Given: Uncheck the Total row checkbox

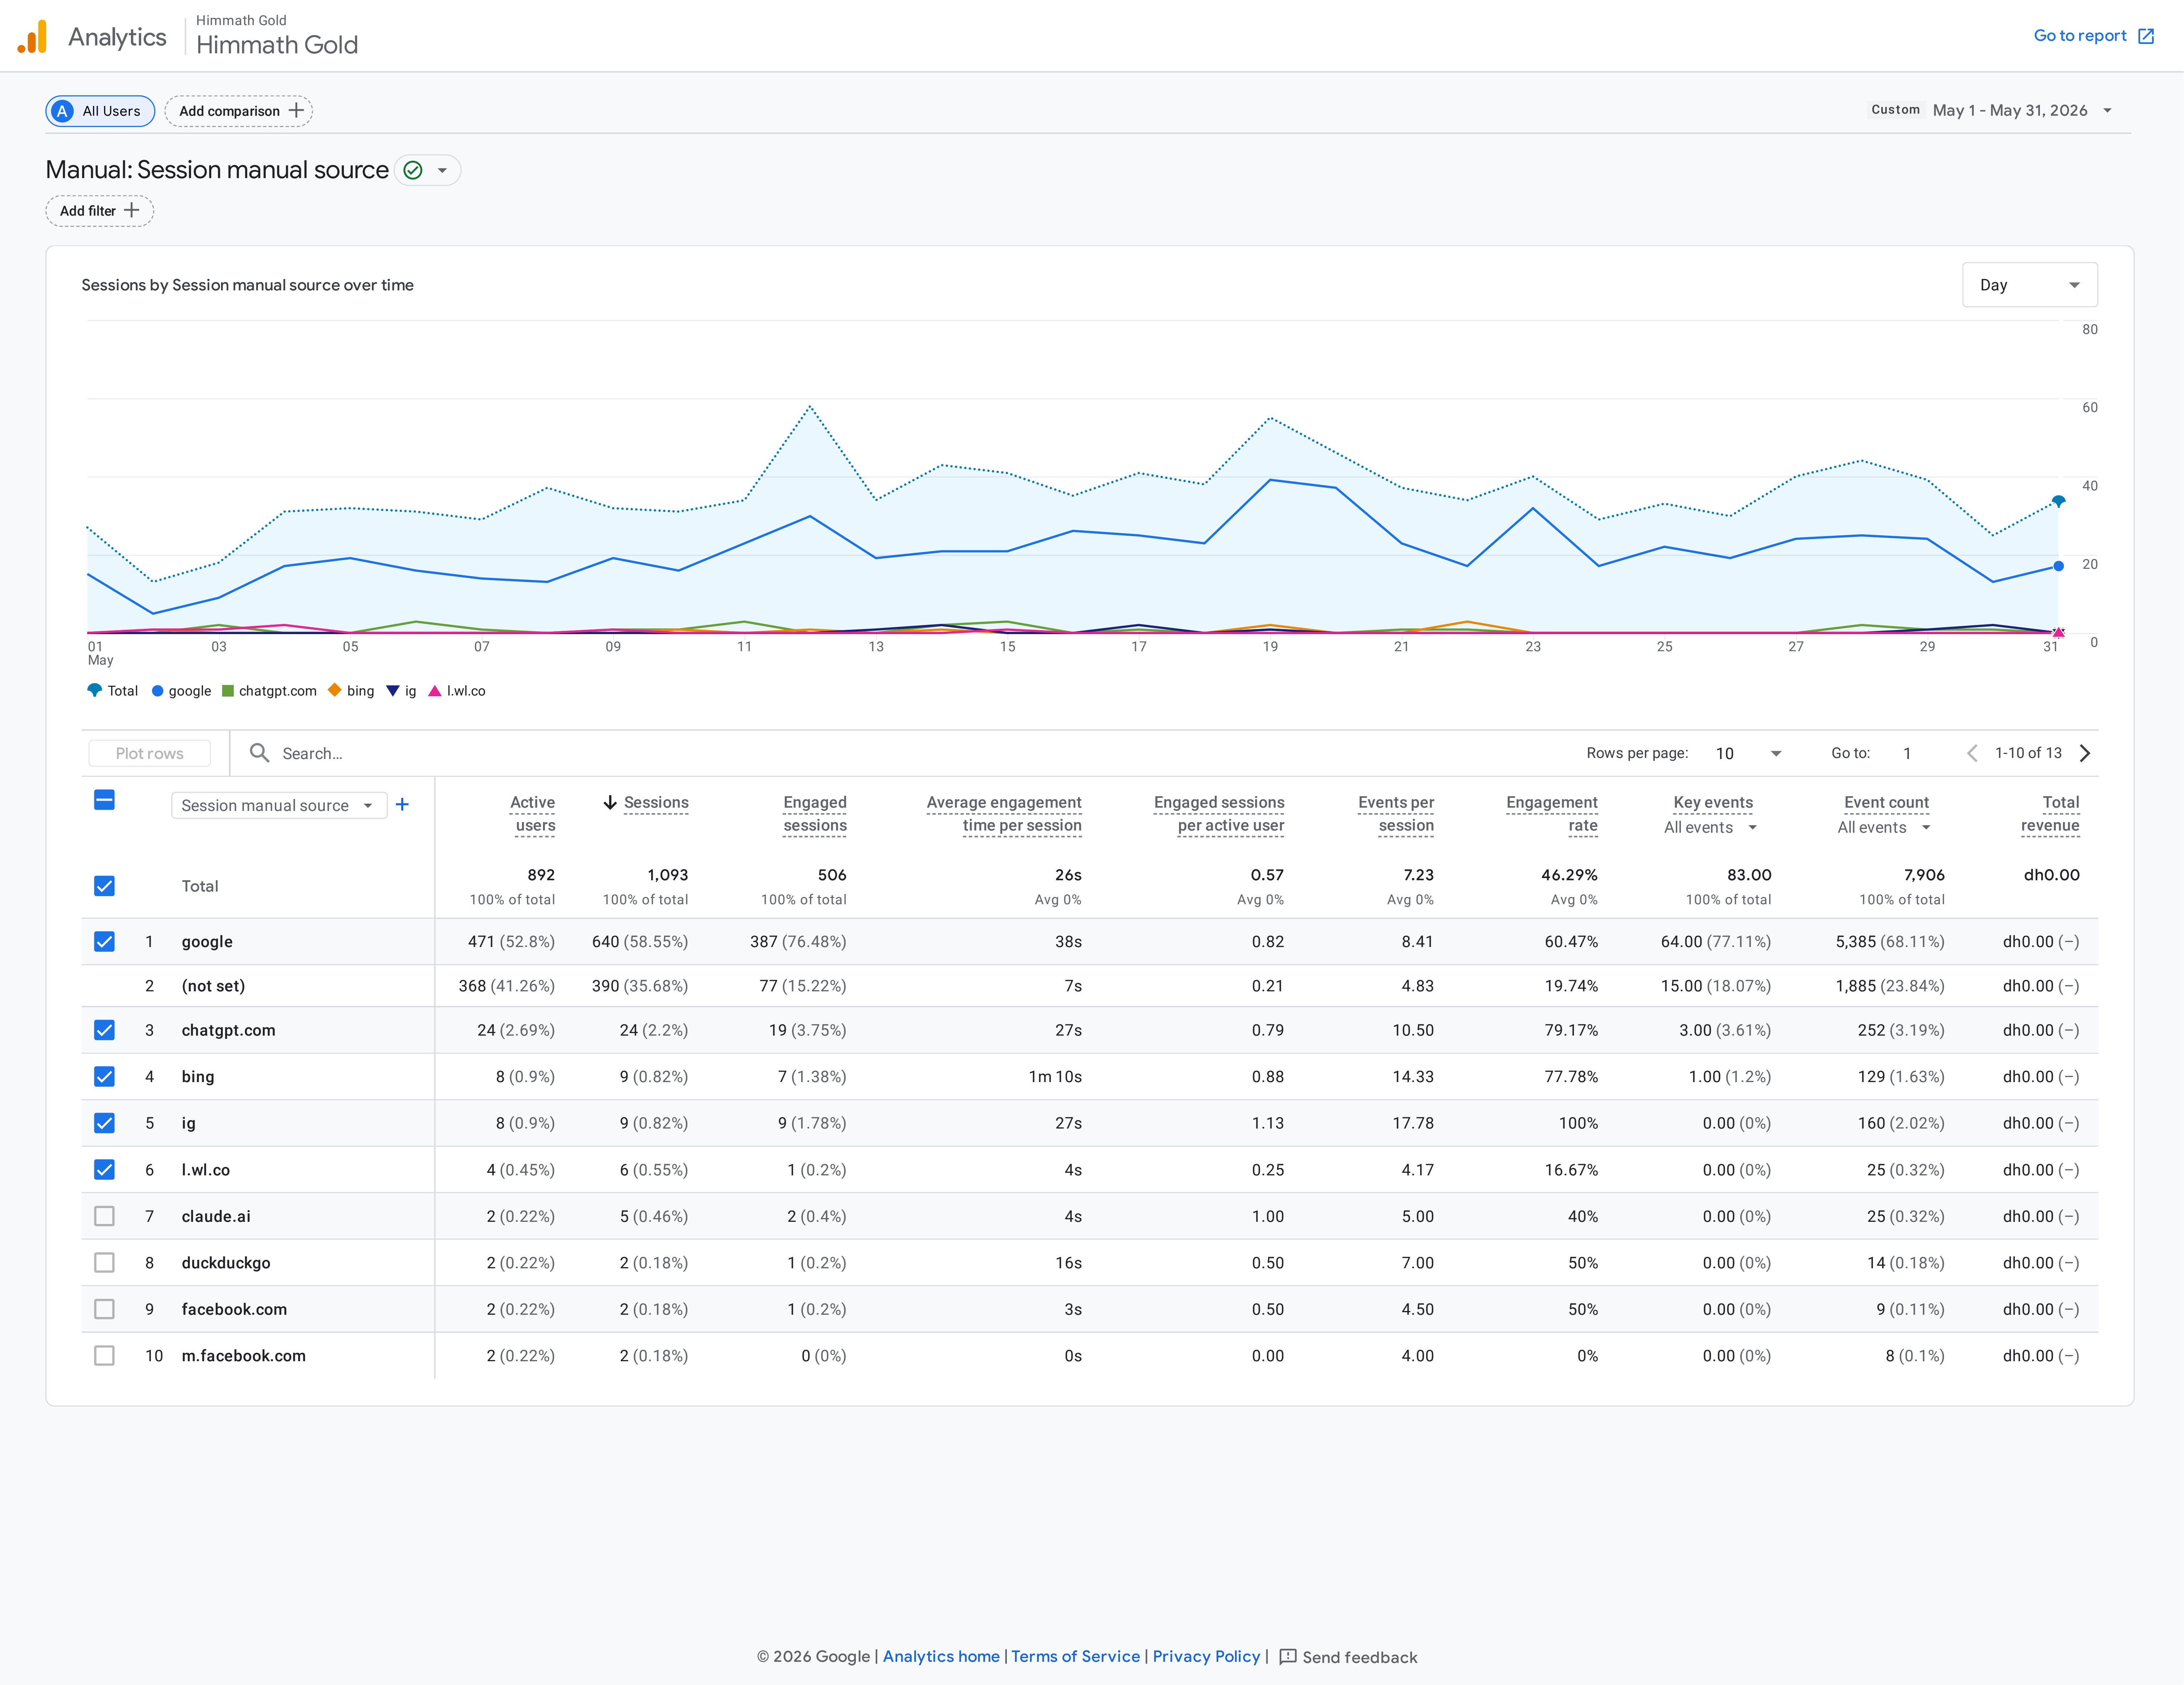Looking at the screenshot, I should tap(104, 886).
